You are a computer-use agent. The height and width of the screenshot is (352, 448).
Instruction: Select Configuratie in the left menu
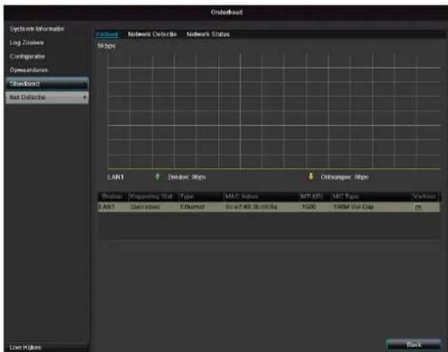(x=27, y=56)
